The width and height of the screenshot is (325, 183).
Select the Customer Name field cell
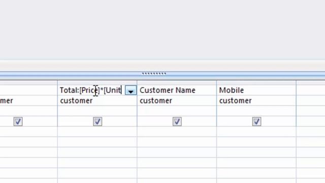177,90
